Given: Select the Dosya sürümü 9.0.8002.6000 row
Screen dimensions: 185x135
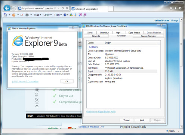Looking at the screenshot, I should (x=122, y=58).
